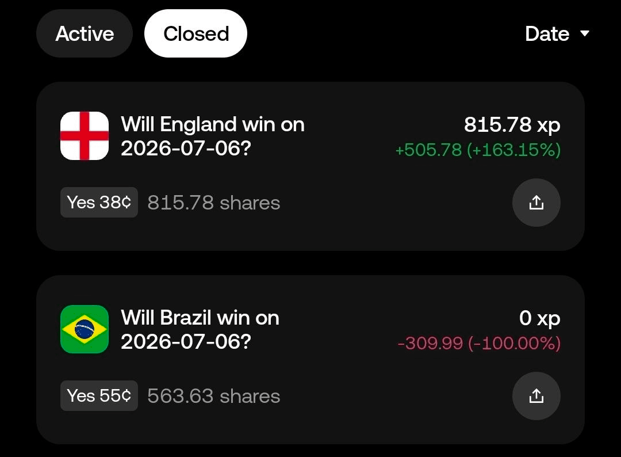Share the Brazil position via share icon
621x457 pixels.
click(x=536, y=396)
